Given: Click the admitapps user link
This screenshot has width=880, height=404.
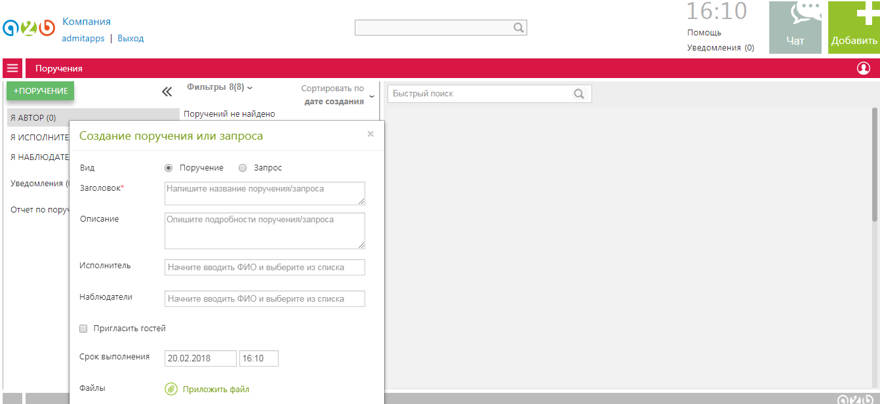Looking at the screenshot, I should tap(83, 38).
